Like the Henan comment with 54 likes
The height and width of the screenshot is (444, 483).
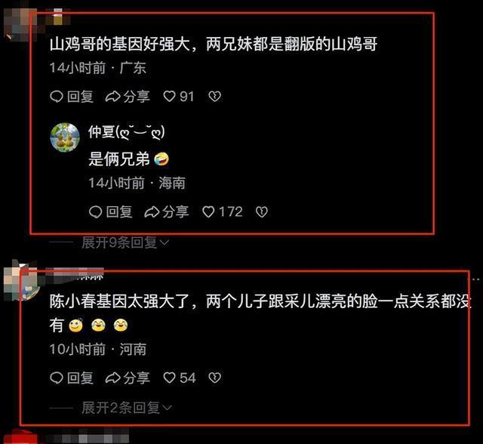click(x=179, y=378)
